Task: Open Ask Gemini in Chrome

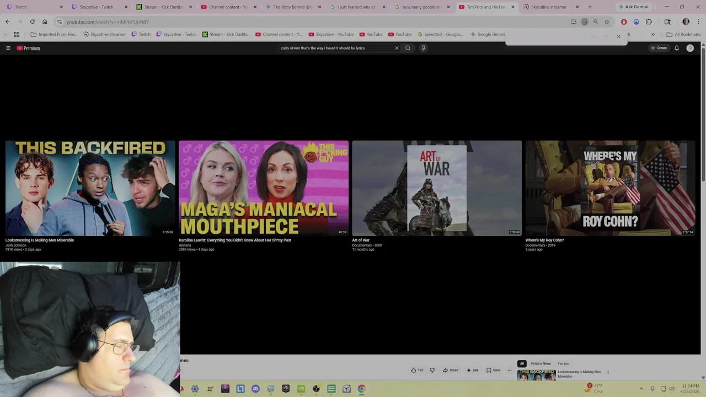Action: 633,7
